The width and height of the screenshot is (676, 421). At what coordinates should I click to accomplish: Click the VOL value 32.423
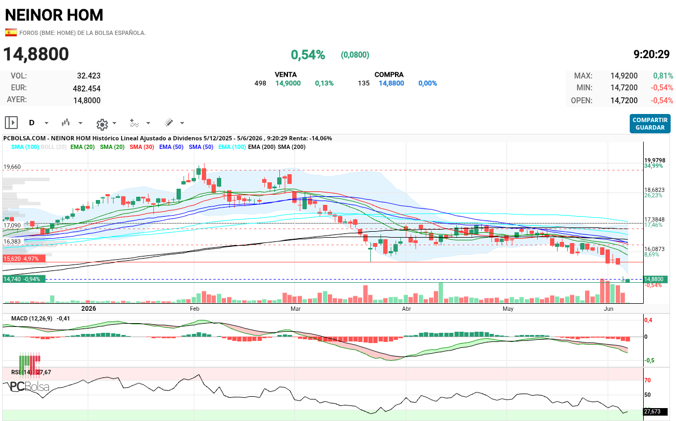pyautogui.click(x=89, y=76)
